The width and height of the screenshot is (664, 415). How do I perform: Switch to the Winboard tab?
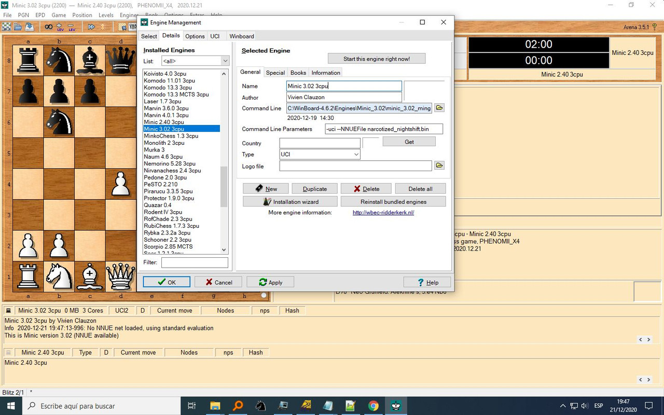pos(242,36)
